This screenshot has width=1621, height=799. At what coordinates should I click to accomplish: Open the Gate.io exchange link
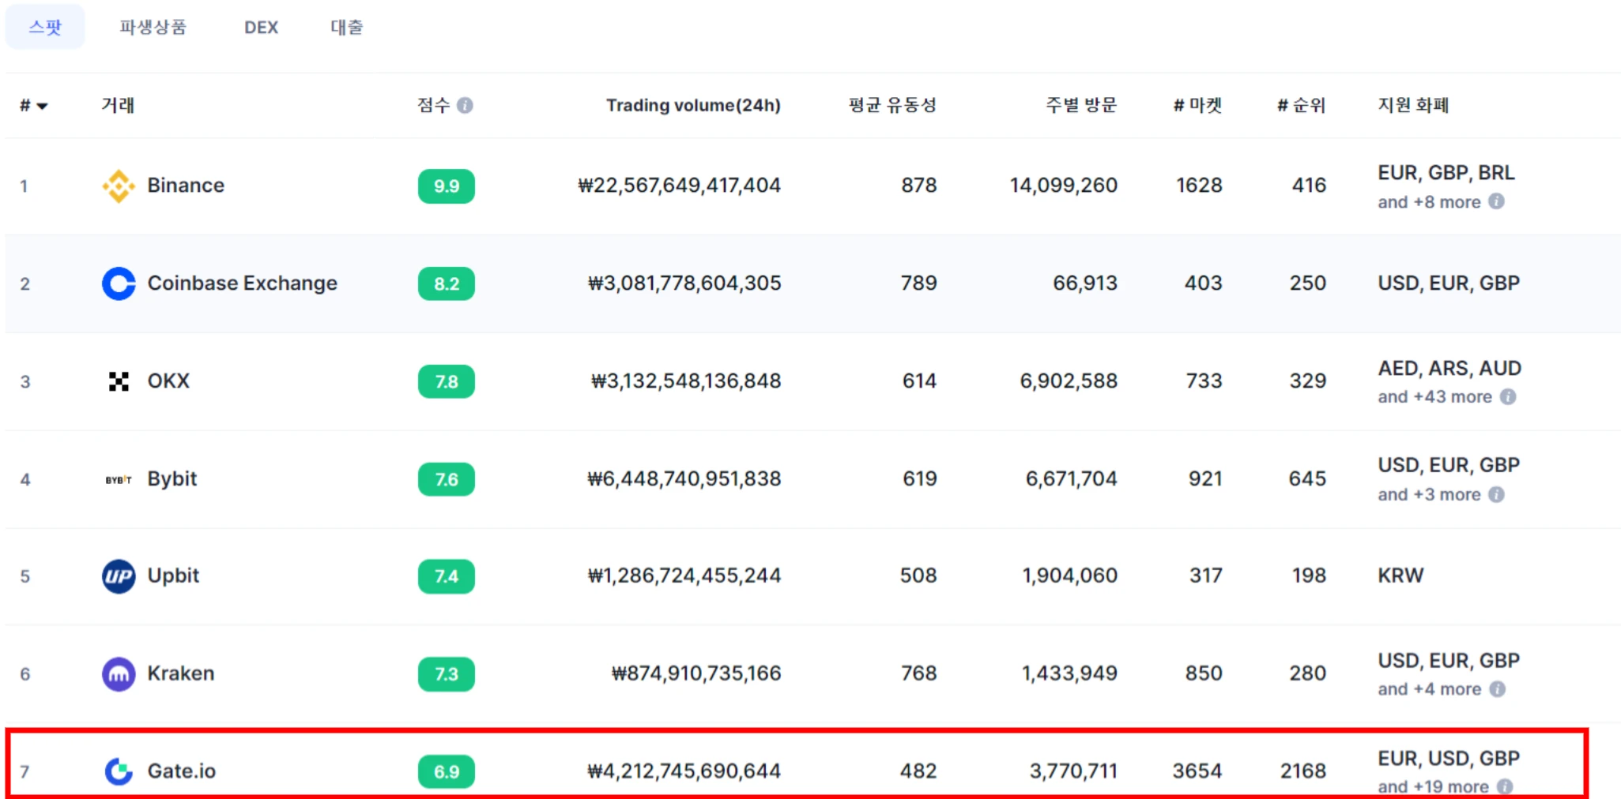[x=182, y=771]
